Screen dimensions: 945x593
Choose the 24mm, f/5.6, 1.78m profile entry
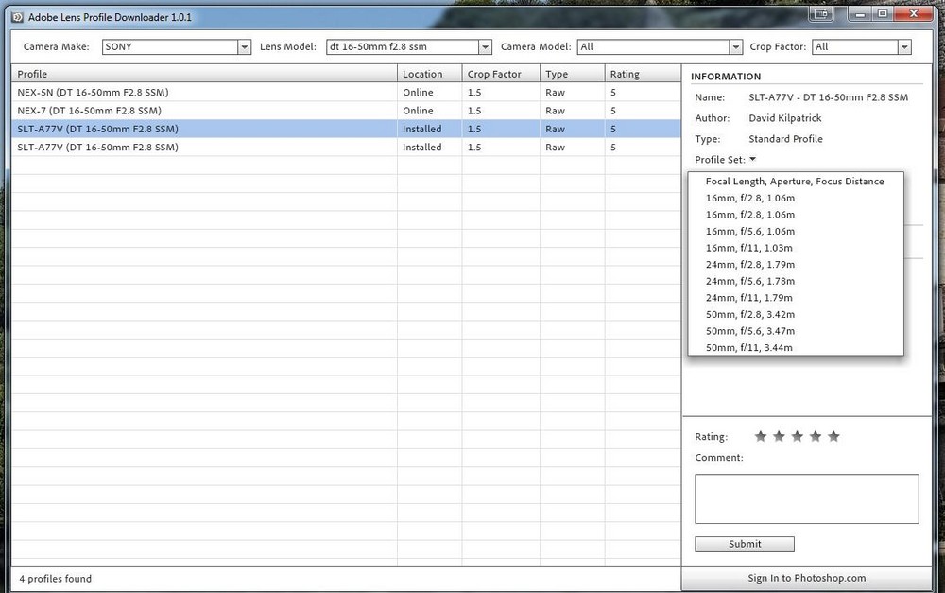[x=796, y=281]
